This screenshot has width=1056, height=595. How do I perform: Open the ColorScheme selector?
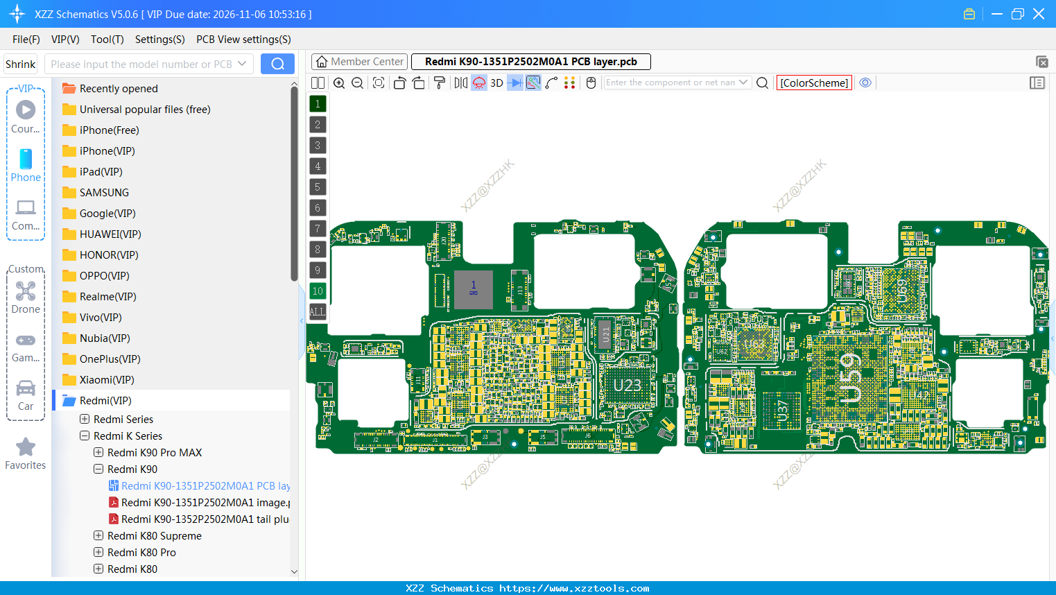(814, 83)
